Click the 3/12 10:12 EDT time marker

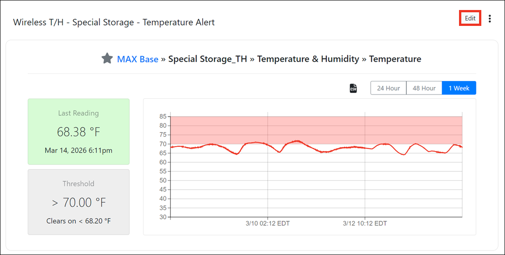(365, 224)
